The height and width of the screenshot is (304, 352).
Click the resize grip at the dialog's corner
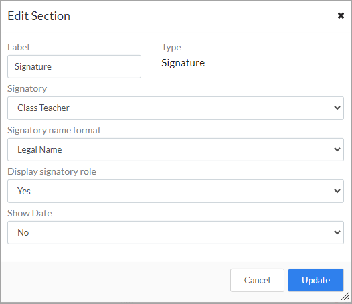(x=345, y=297)
